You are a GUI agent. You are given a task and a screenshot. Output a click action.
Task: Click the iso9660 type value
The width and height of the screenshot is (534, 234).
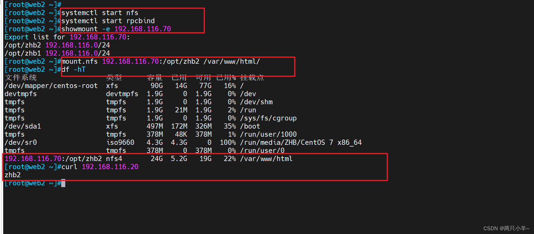click(x=120, y=142)
